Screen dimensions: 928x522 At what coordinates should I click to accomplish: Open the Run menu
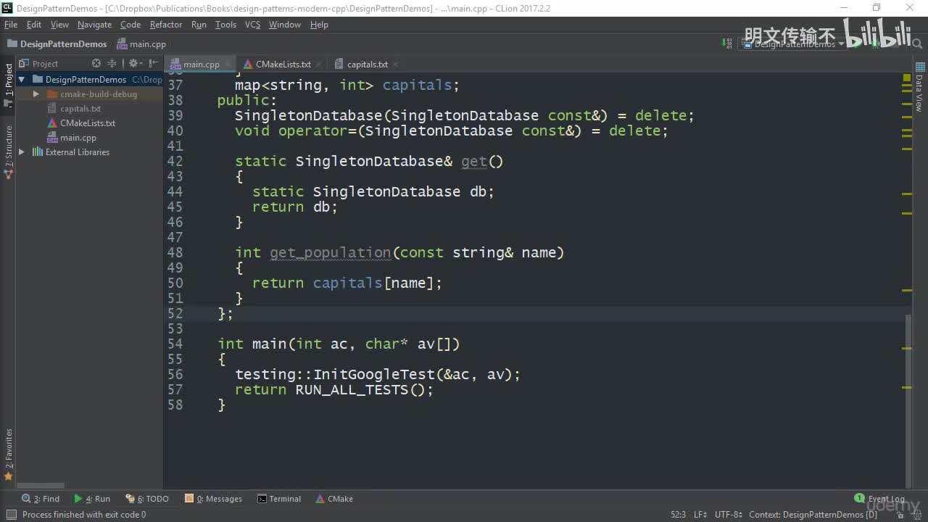click(199, 25)
